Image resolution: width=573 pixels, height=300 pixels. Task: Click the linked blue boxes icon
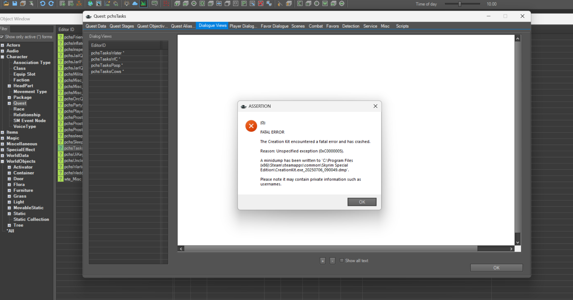pyautogui.click(x=269, y=4)
